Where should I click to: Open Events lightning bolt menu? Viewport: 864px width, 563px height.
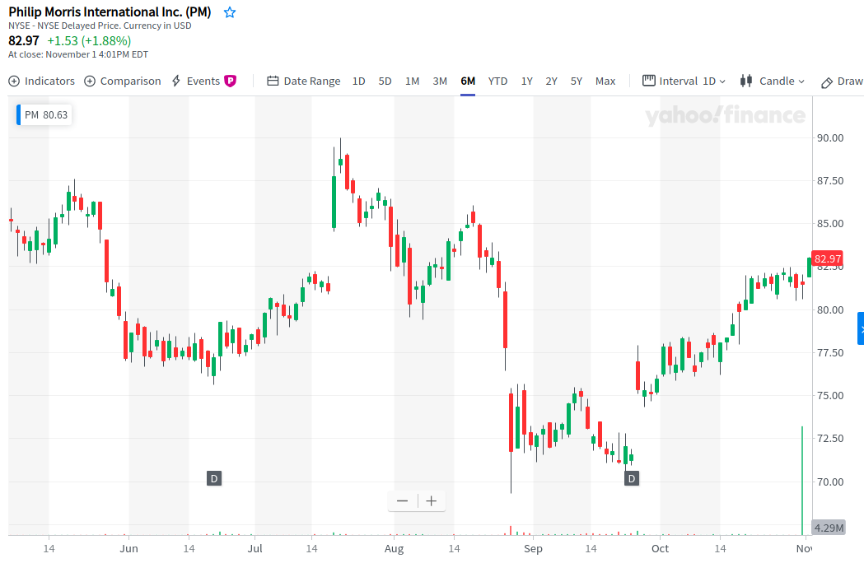click(x=176, y=81)
